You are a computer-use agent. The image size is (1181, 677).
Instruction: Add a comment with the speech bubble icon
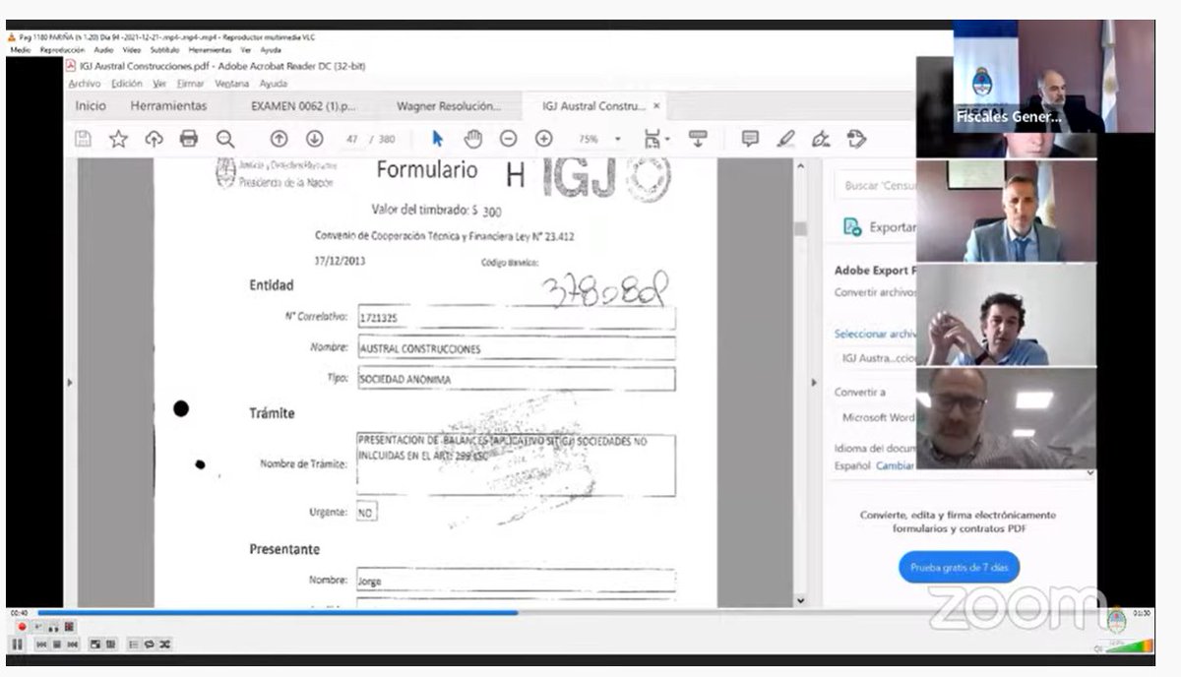click(750, 139)
